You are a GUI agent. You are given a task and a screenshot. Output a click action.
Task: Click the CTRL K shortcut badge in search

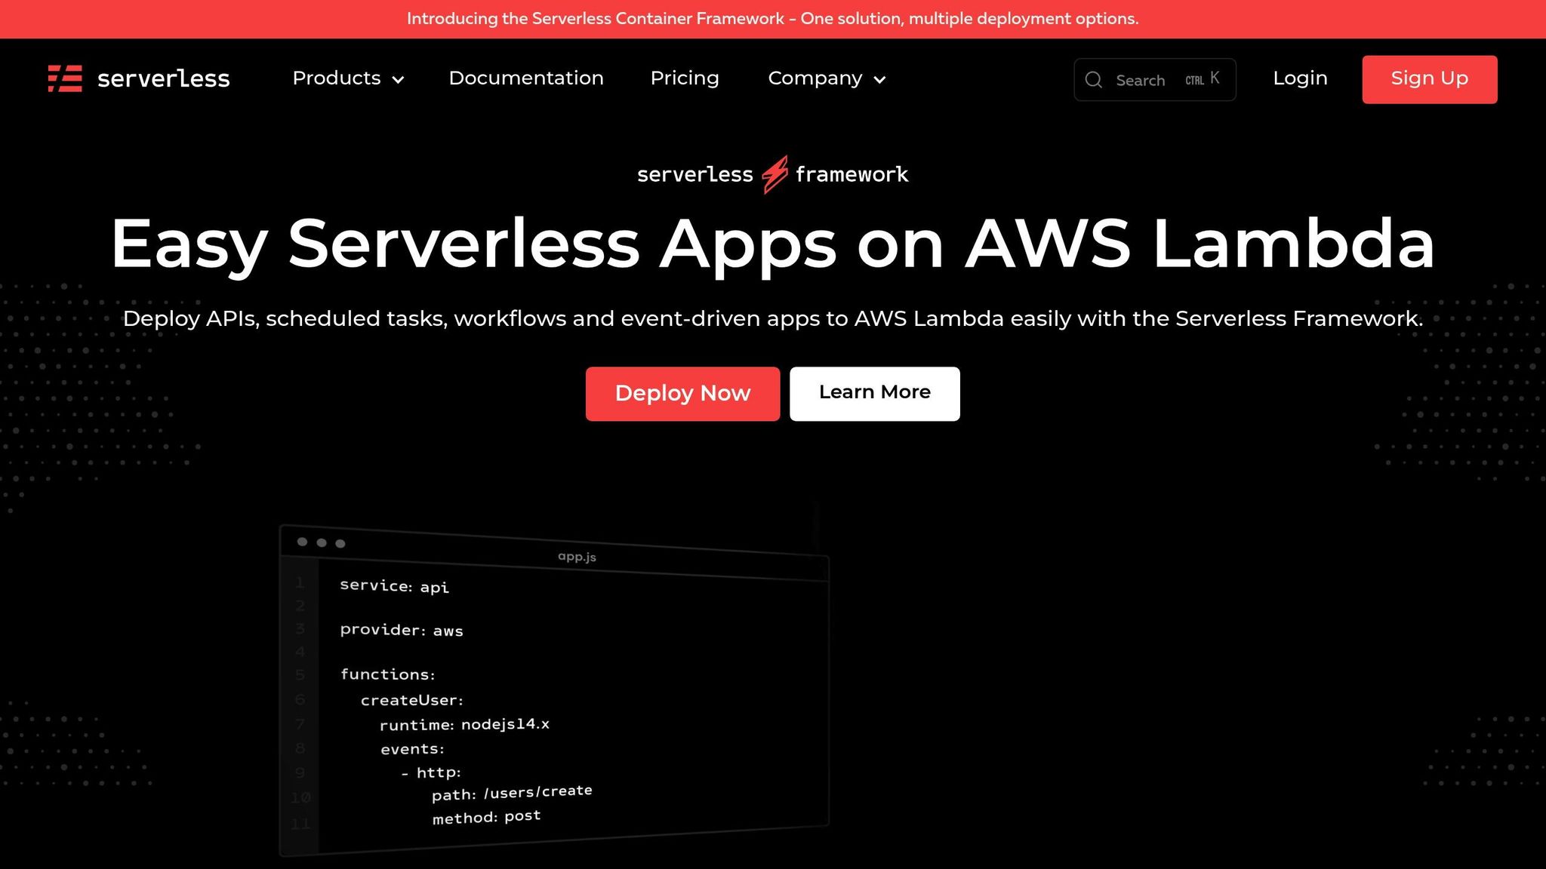(x=1200, y=78)
